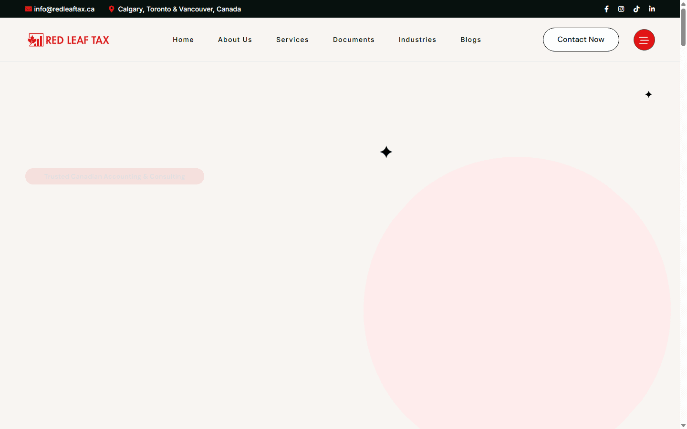Open the TikTok social icon

[636, 9]
